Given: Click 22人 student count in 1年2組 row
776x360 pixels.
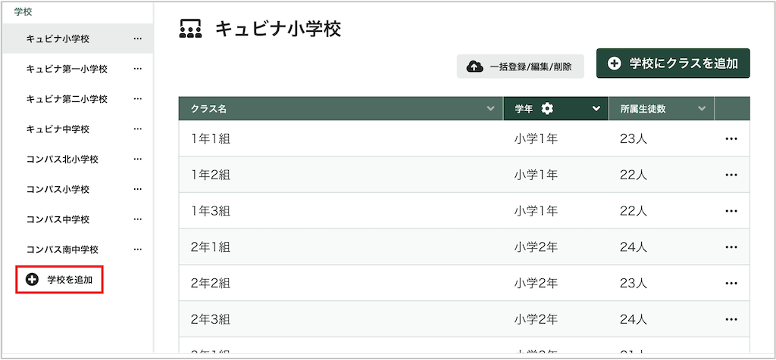Looking at the screenshot, I should (633, 175).
